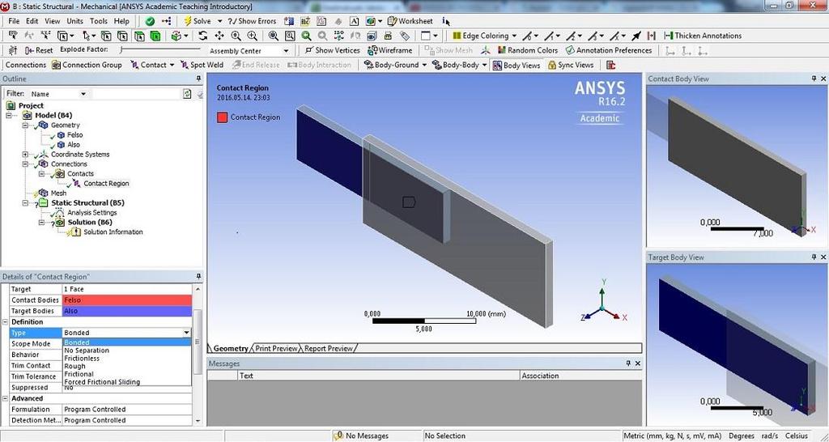Click the blue Target Bodies Also field
This screenshot has height=442, width=829.
(x=127, y=311)
